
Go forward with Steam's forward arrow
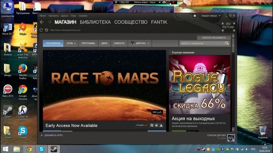coord(49,22)
